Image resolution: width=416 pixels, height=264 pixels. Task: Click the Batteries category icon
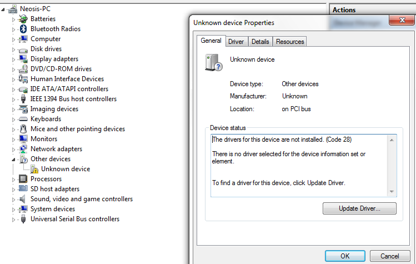click(x=23, y=19)
